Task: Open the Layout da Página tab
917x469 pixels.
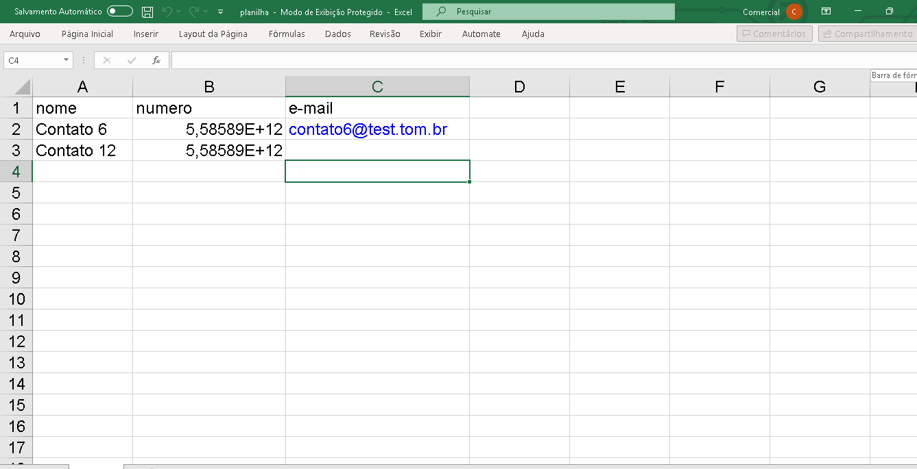Action: point(213,34)
